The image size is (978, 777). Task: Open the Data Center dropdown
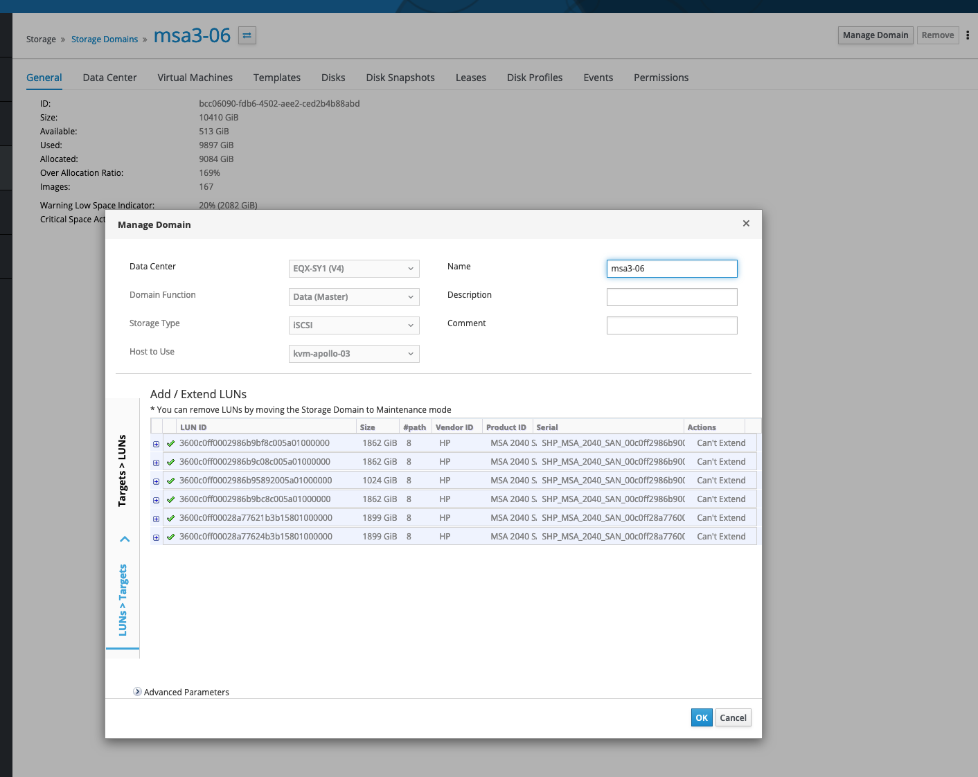353,269
